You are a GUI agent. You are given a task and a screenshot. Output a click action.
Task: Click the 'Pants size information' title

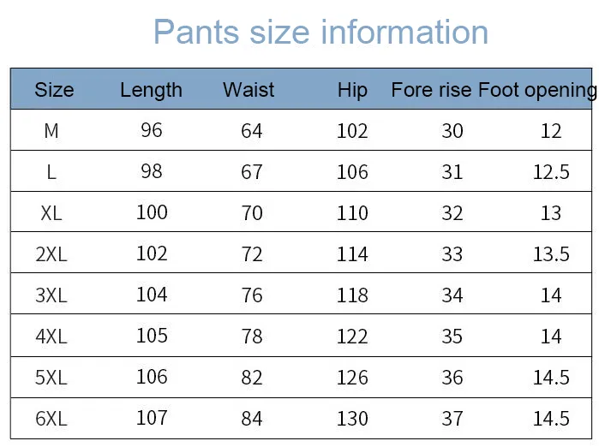tap(320, 33)
